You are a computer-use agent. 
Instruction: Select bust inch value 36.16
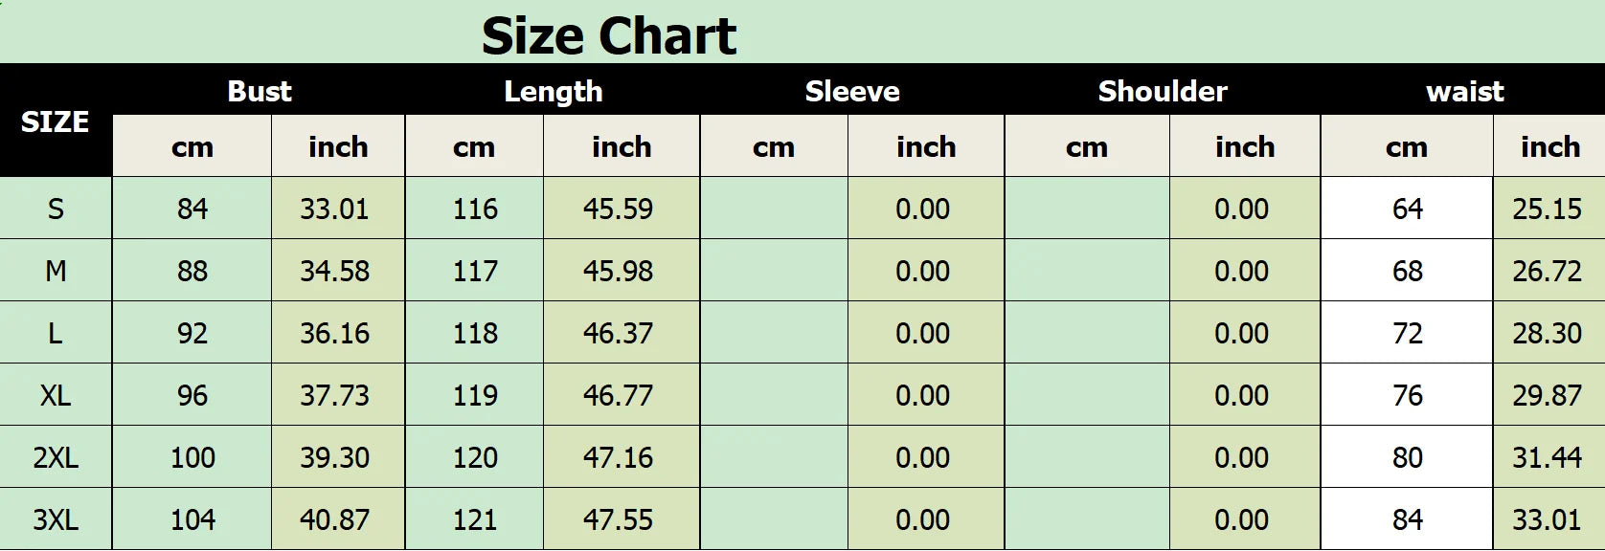point(334,333)
